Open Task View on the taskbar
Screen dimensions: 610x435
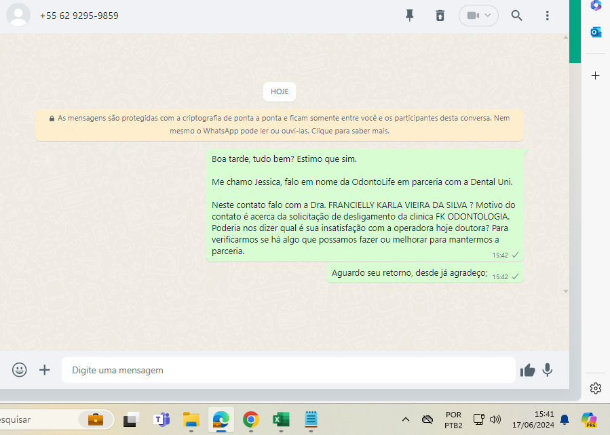click(x=131, y=419)
